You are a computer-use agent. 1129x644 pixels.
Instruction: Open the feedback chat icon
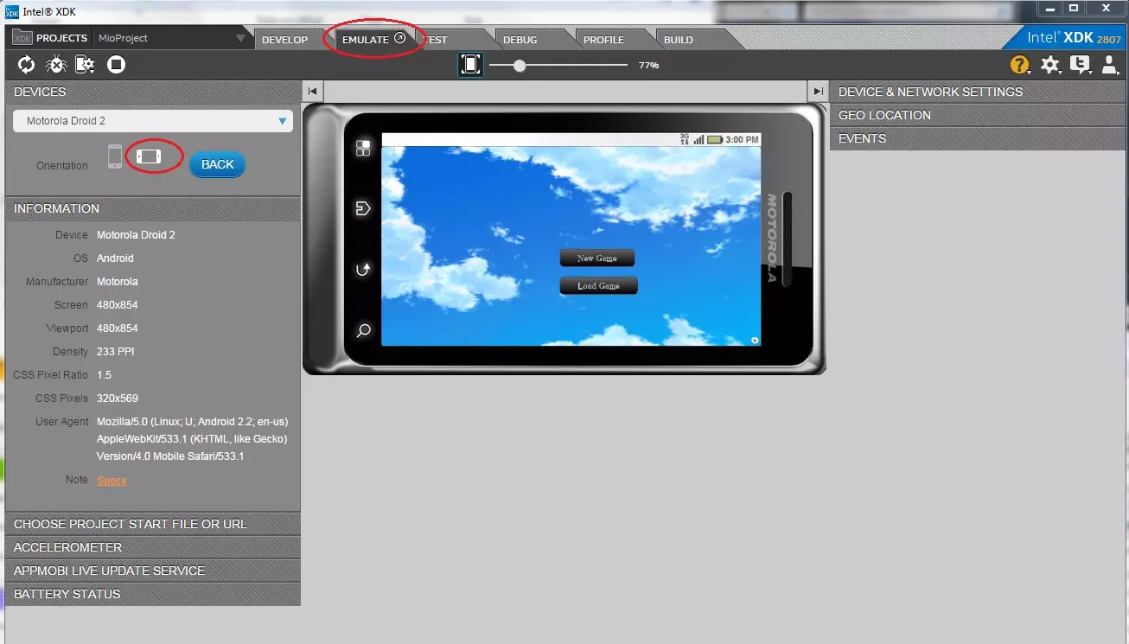pos(1080,65)
